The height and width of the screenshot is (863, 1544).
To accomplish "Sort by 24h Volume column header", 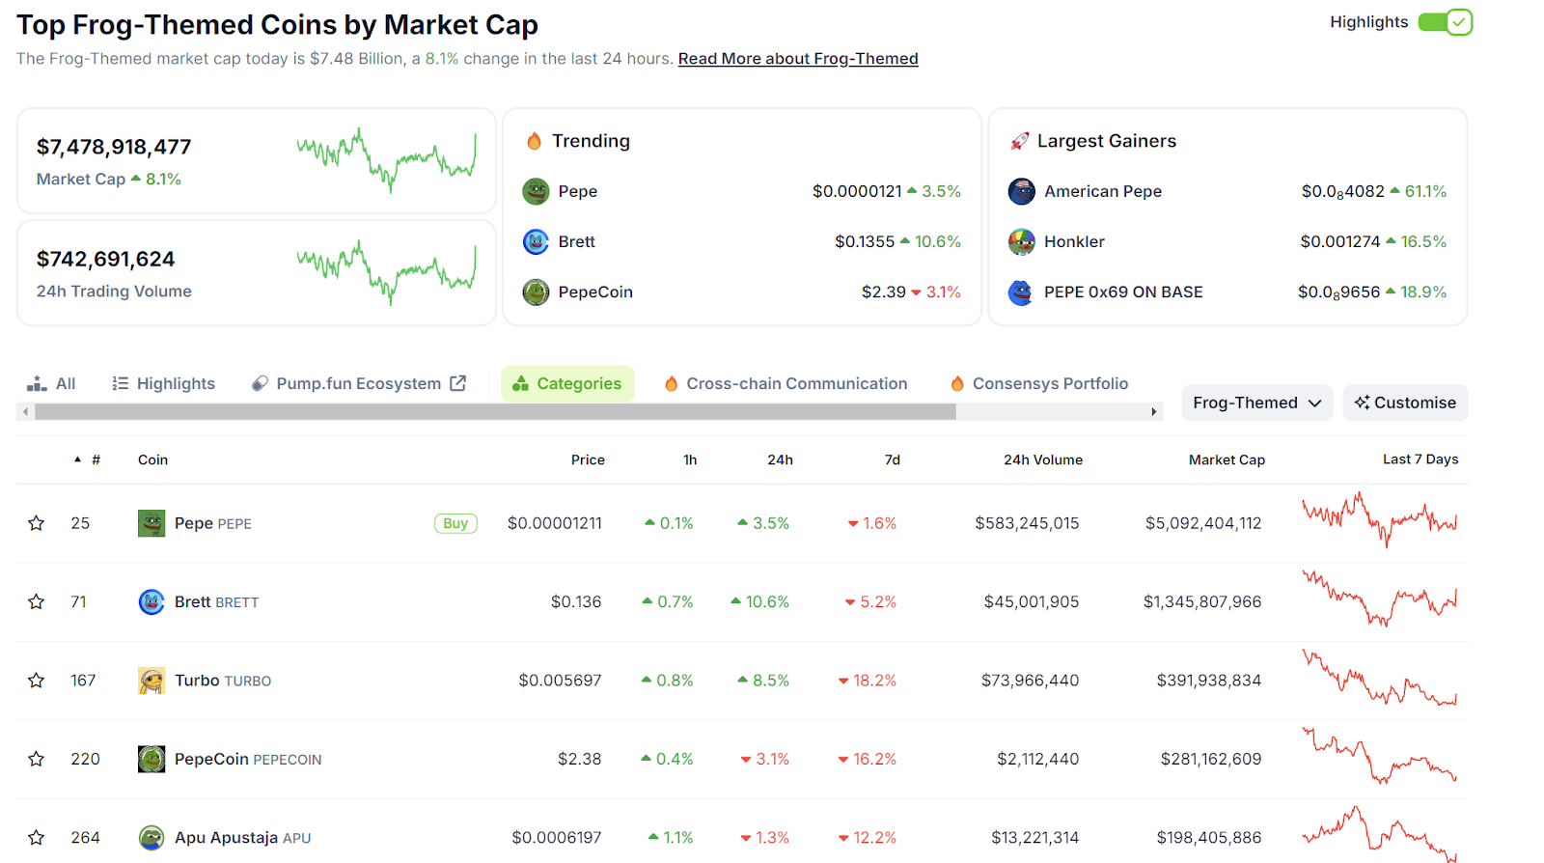I will click(x=1043, y=459).
